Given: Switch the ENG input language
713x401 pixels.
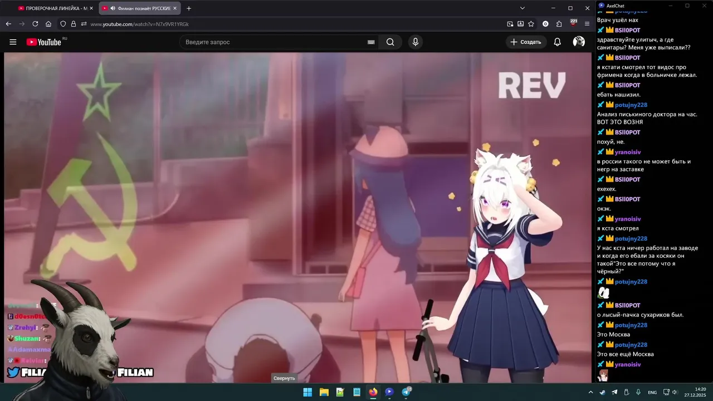Looking at the screenshot, I should point(652,392).
